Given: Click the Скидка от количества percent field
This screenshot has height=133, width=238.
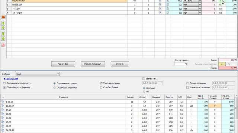Looking at the screenshot, I should coord(222,64).
